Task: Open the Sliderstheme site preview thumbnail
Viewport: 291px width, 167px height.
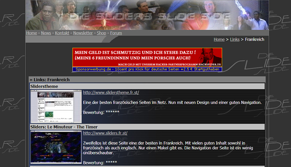Action: click(x=56, y=106)
